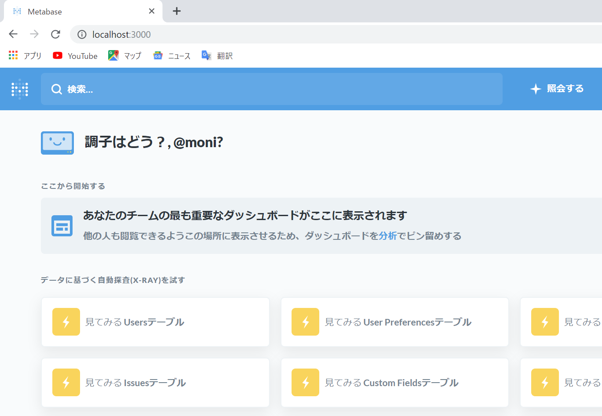Click the Metabase logo in the blue header

(20, 89)
